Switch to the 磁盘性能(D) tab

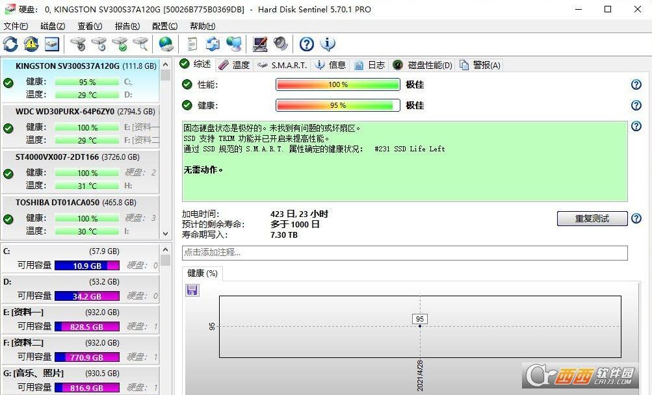[x=422, y=65]
